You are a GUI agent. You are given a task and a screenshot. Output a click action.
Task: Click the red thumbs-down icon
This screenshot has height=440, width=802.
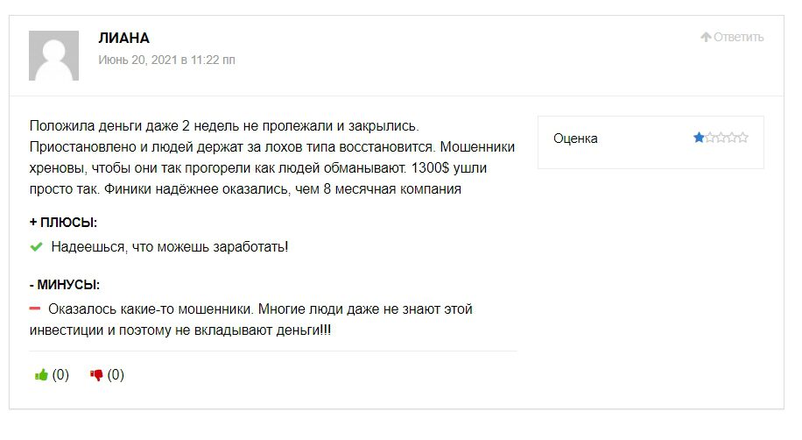96,375
